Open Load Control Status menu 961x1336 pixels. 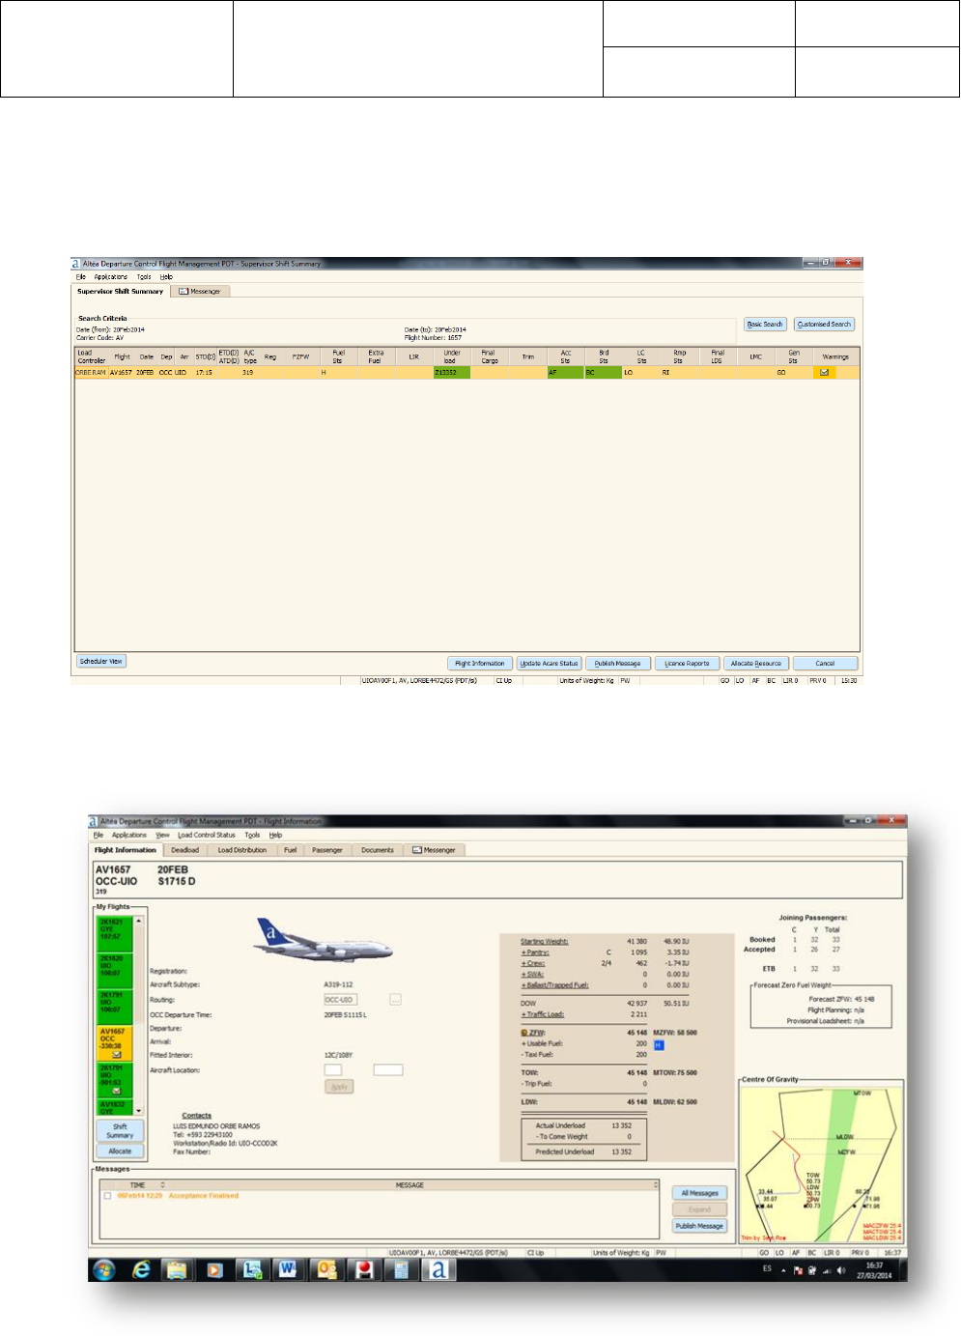pos(206,835)
